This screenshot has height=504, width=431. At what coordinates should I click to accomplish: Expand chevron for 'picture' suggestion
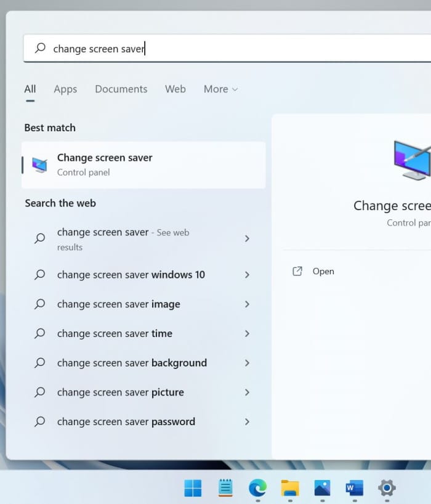point(247,392)
